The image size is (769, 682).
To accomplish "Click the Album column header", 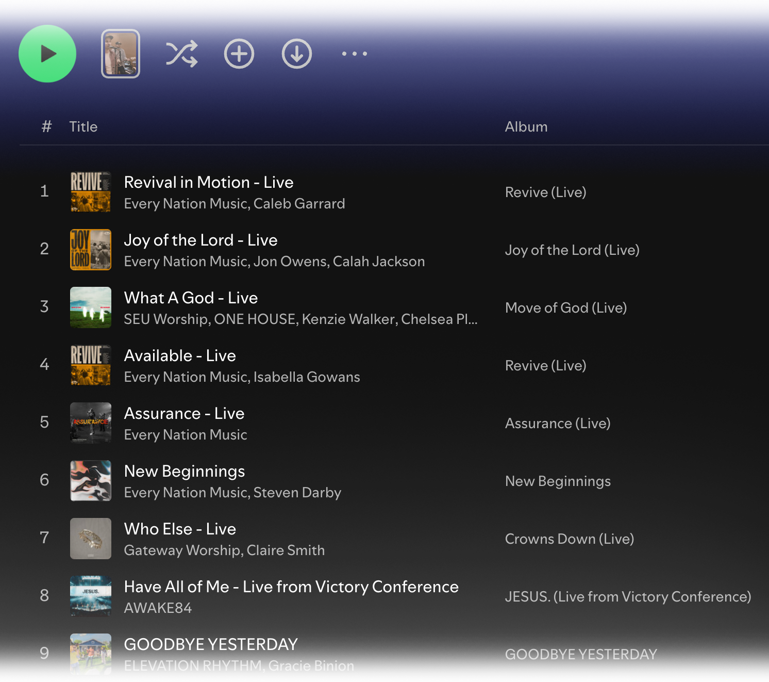I will click(526, 127).
